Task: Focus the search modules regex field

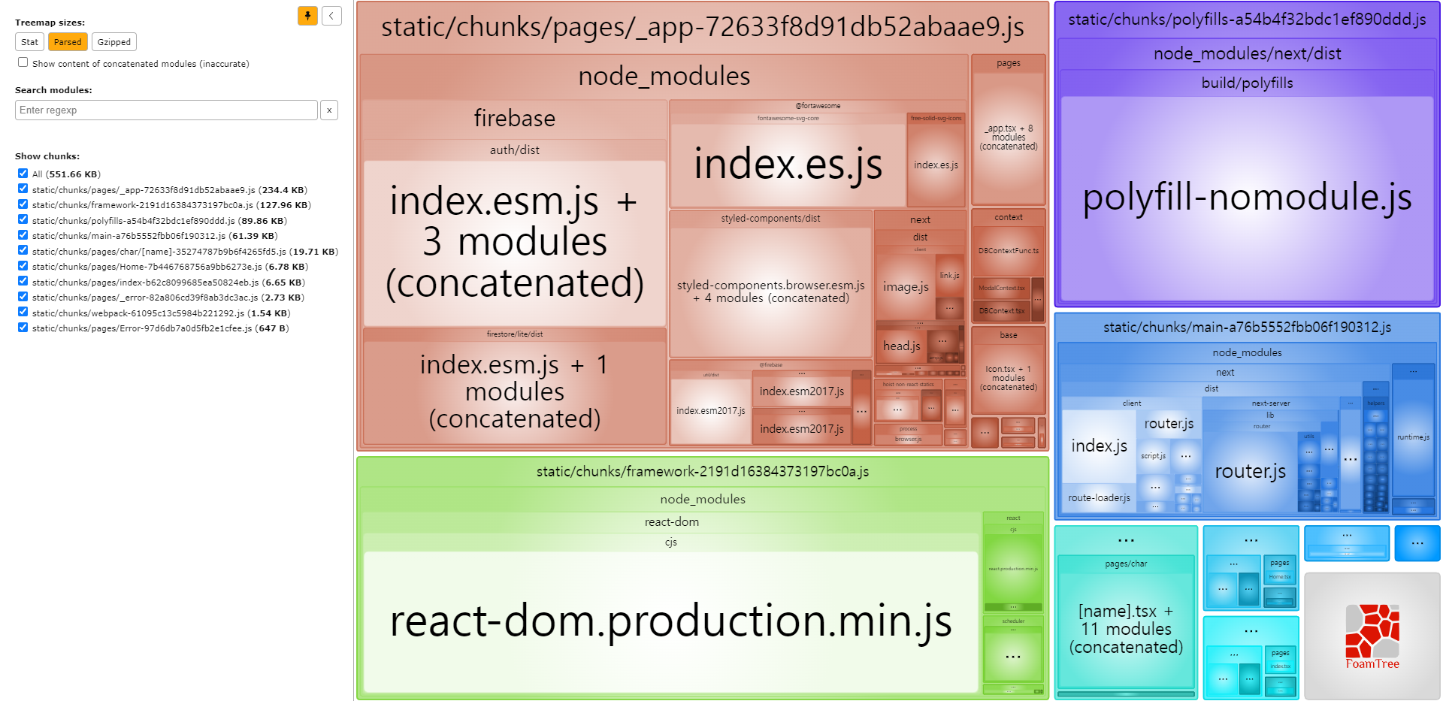Action: click(166, 110)
